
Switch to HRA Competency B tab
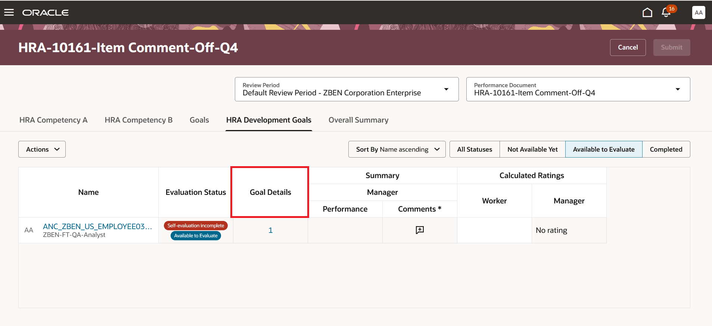pos(139,120)
